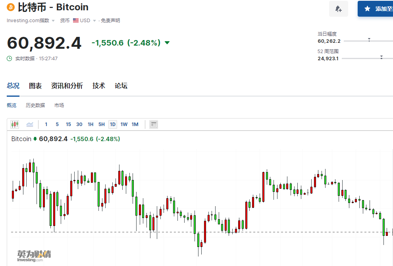Image resolution: width=393 pixels, height=266 pixels.
Task: Open the USD currency dropdown
Action: (94, 21)
